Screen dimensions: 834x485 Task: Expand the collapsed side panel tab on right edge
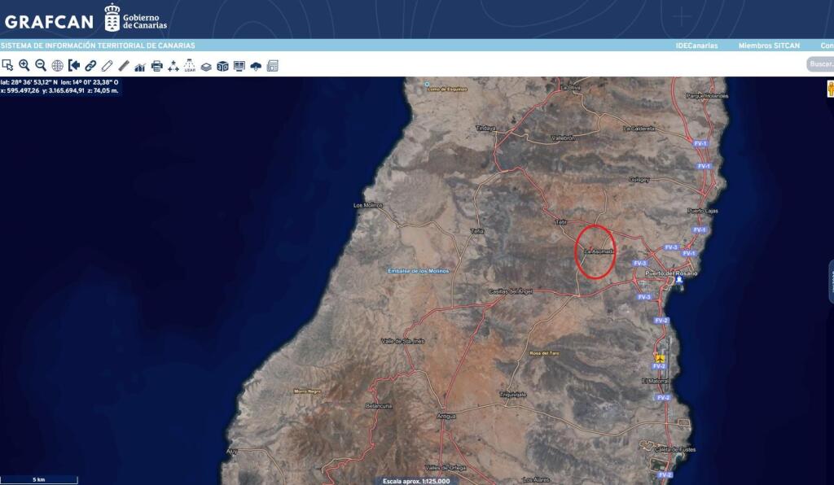click(x=831, y=282)
